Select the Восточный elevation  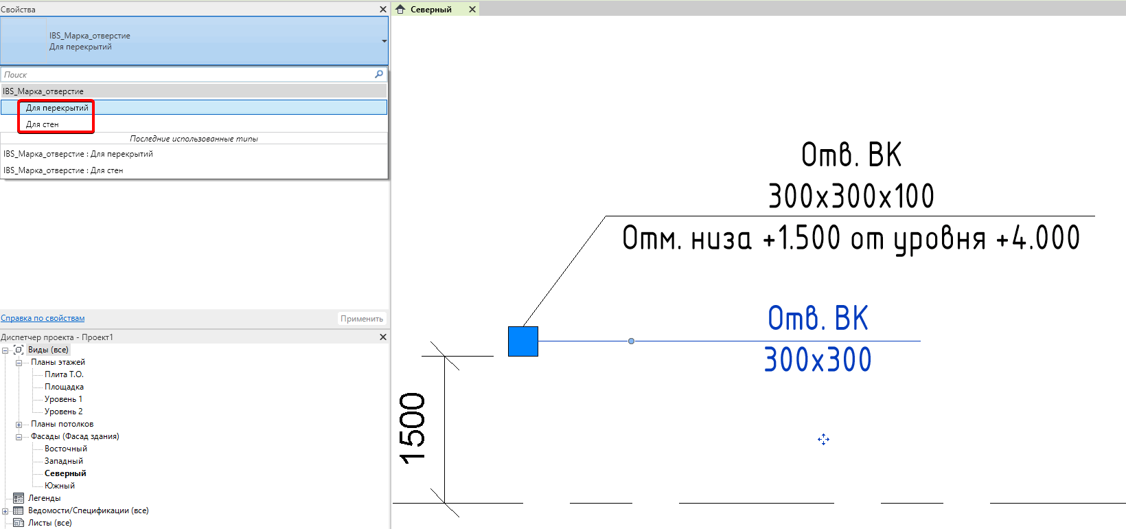(x=66, y=449)
